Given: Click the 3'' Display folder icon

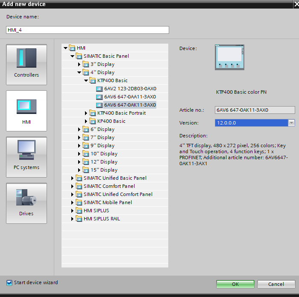Looking at the screenshot, I should (x=85, y=64).
